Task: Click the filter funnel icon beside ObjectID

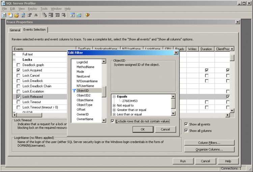Action: point(74,91)
